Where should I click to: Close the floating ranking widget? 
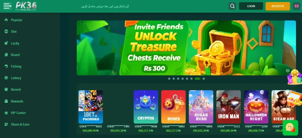[x=288, y=71]
